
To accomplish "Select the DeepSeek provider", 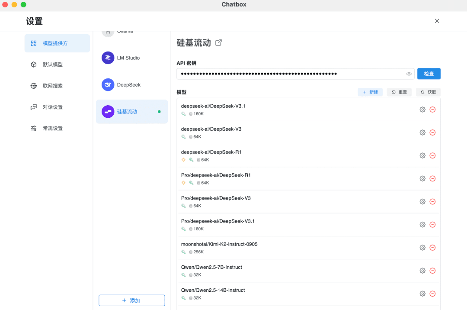I will [131, 85].
